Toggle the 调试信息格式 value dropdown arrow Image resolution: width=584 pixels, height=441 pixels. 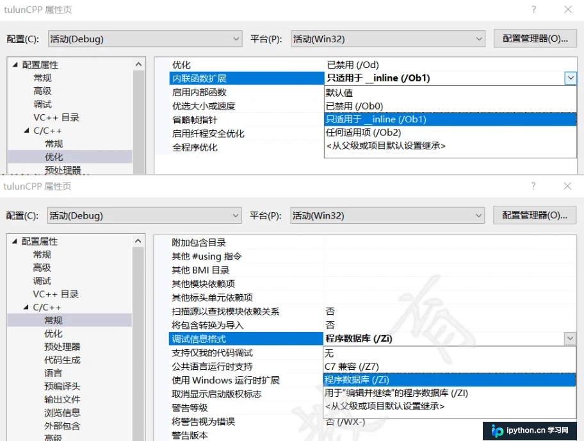pyautogui.click(x=570, y=338)
